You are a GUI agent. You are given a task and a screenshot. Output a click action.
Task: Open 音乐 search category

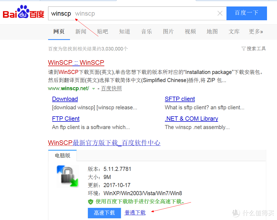(x=146, y=32)
